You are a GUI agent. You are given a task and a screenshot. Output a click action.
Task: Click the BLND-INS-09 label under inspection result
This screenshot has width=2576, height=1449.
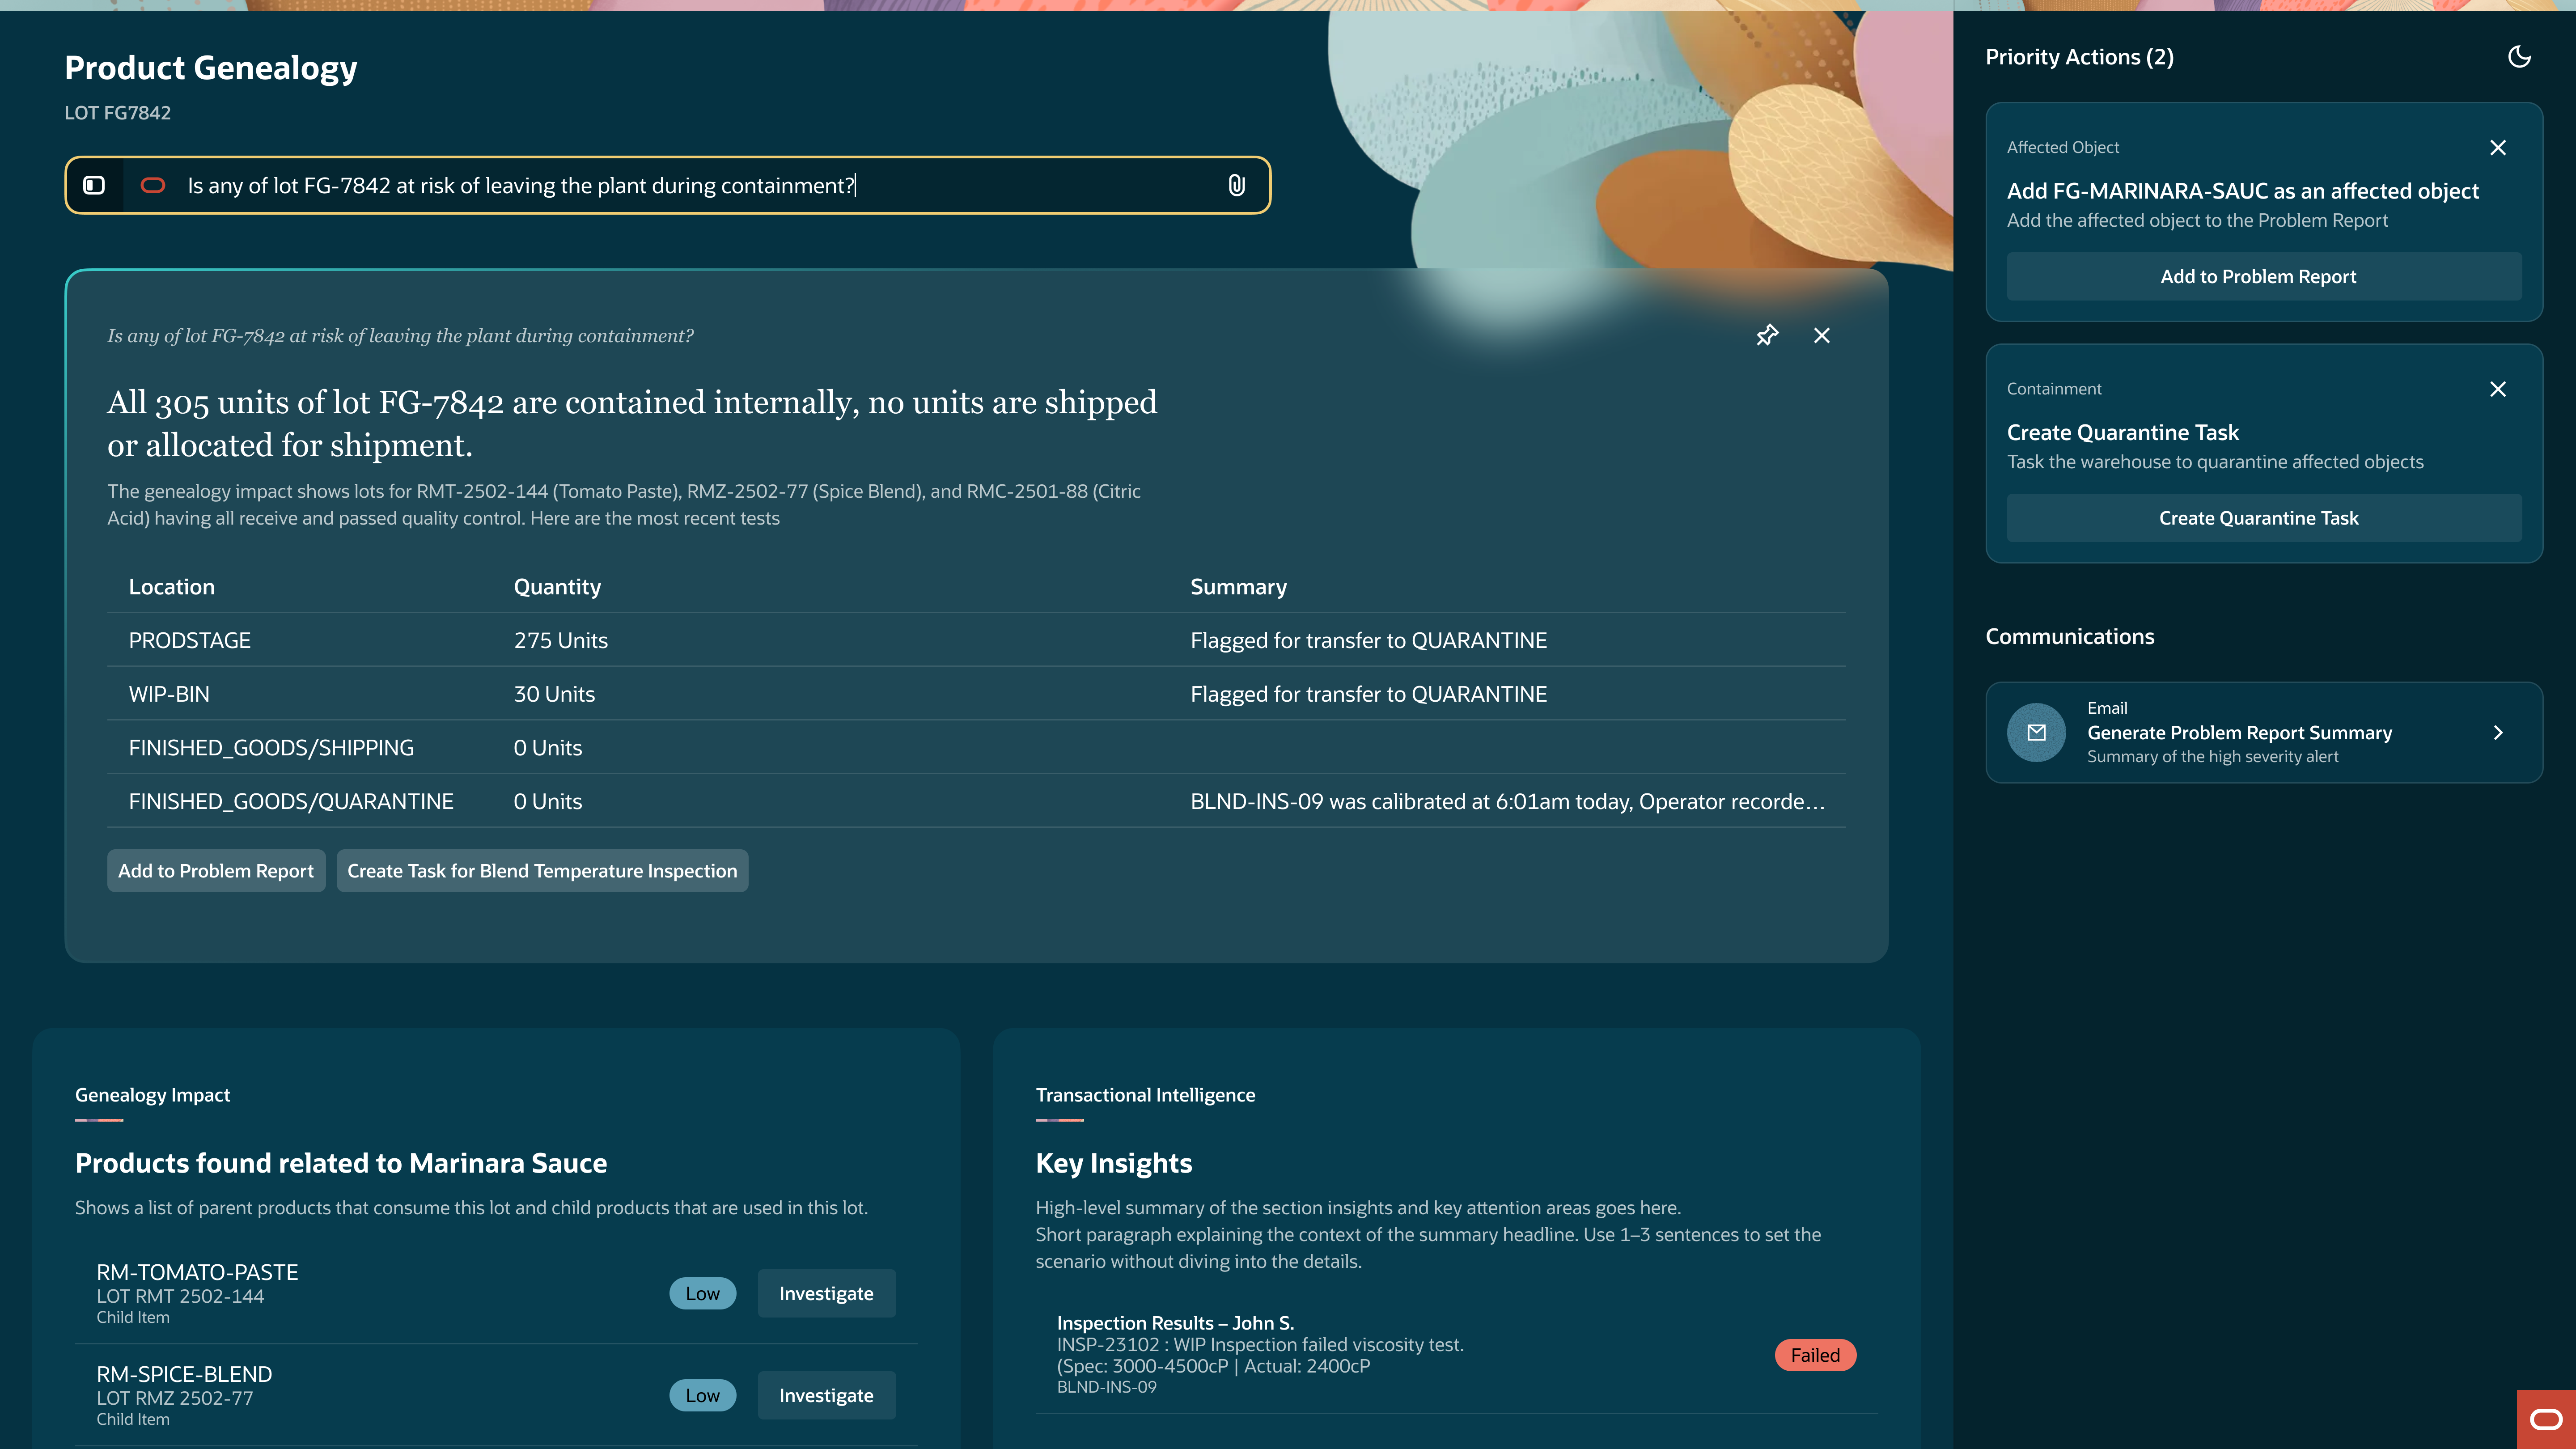1106,1387
